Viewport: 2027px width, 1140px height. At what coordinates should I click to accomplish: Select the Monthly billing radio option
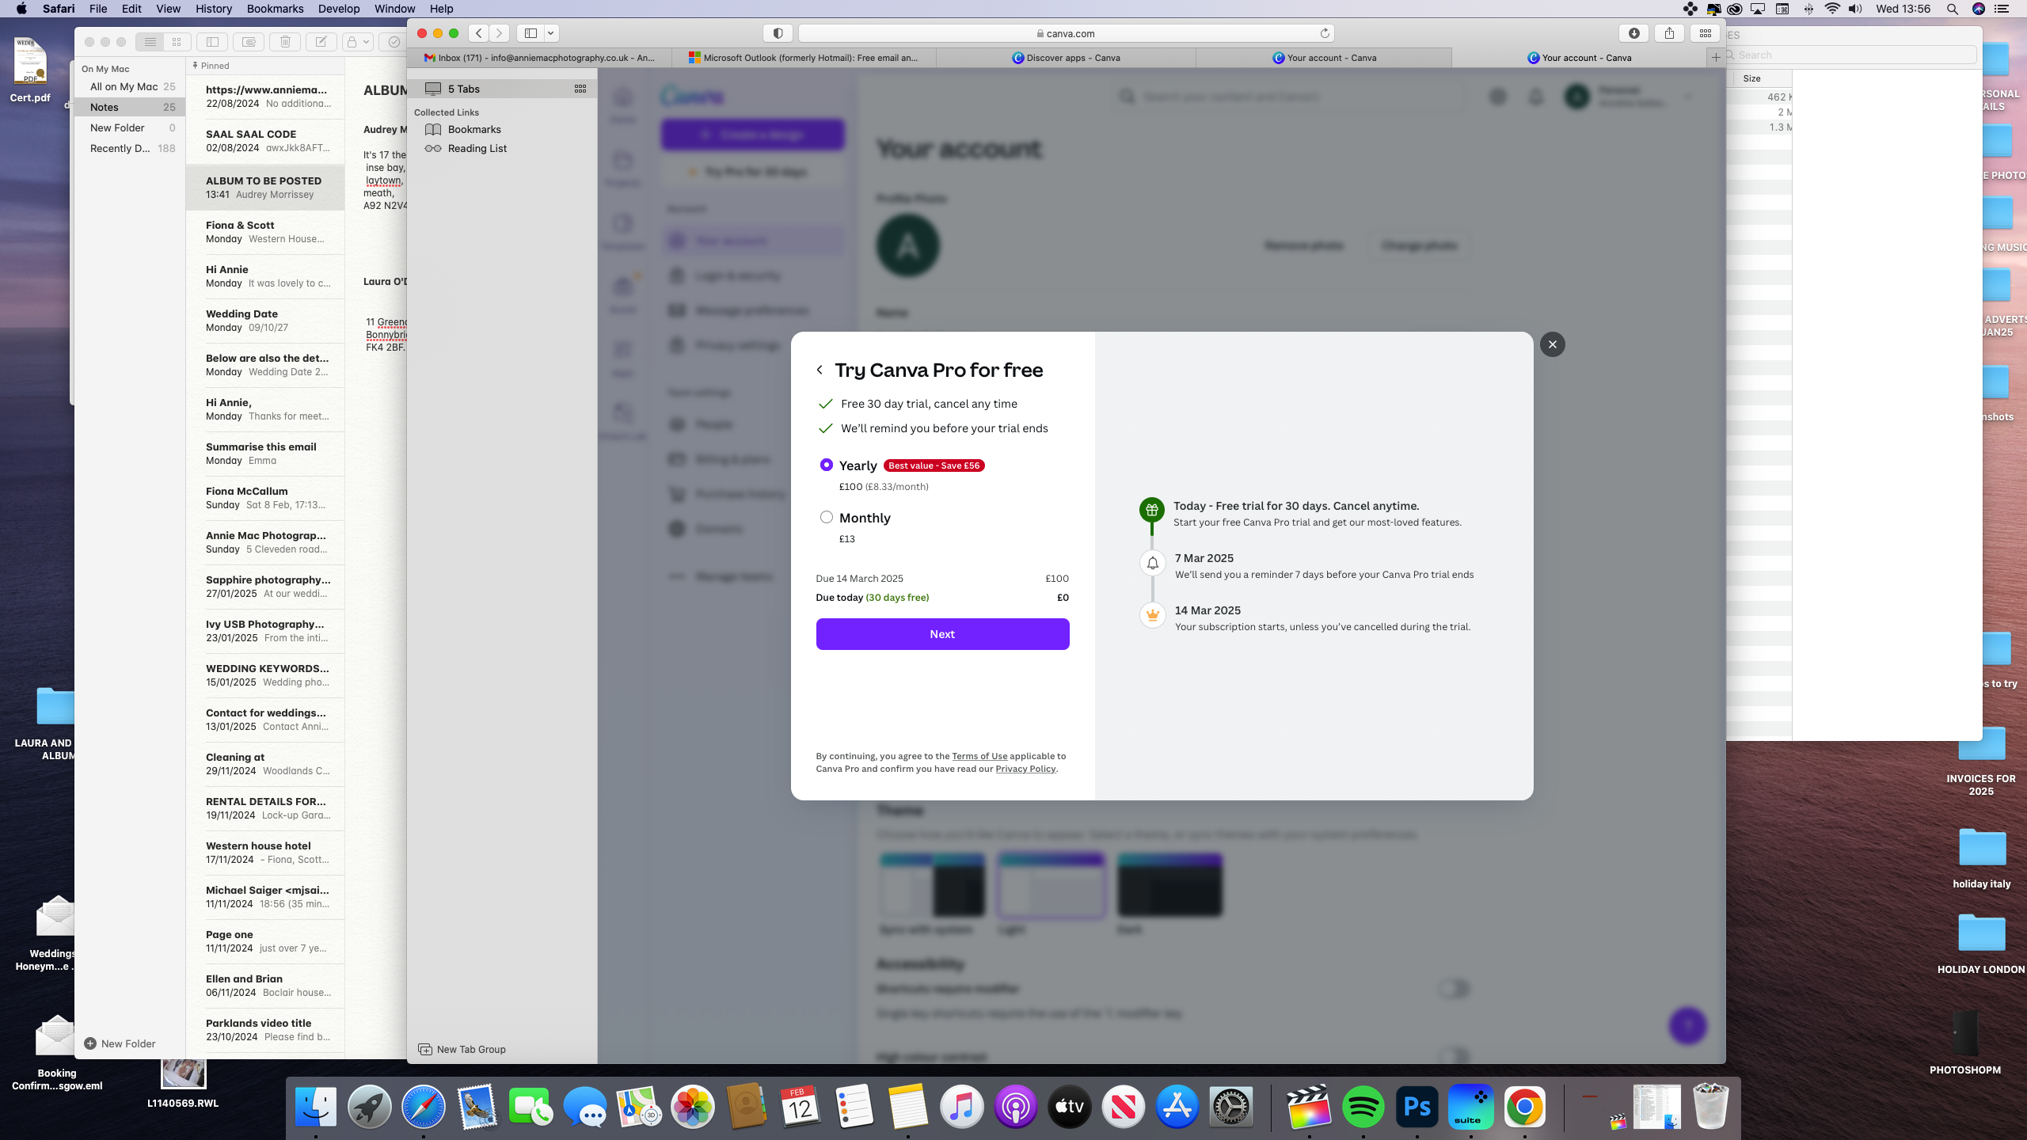(x=826, y=517)
